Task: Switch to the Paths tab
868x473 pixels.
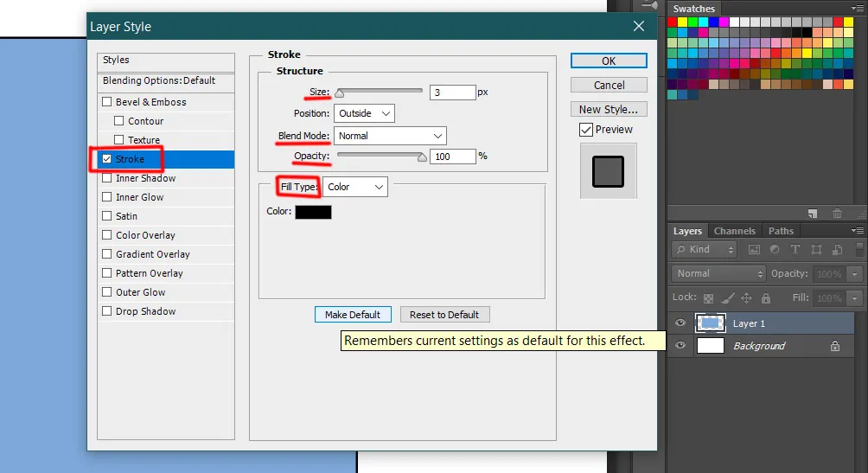Action: click(x=781, y=231)
